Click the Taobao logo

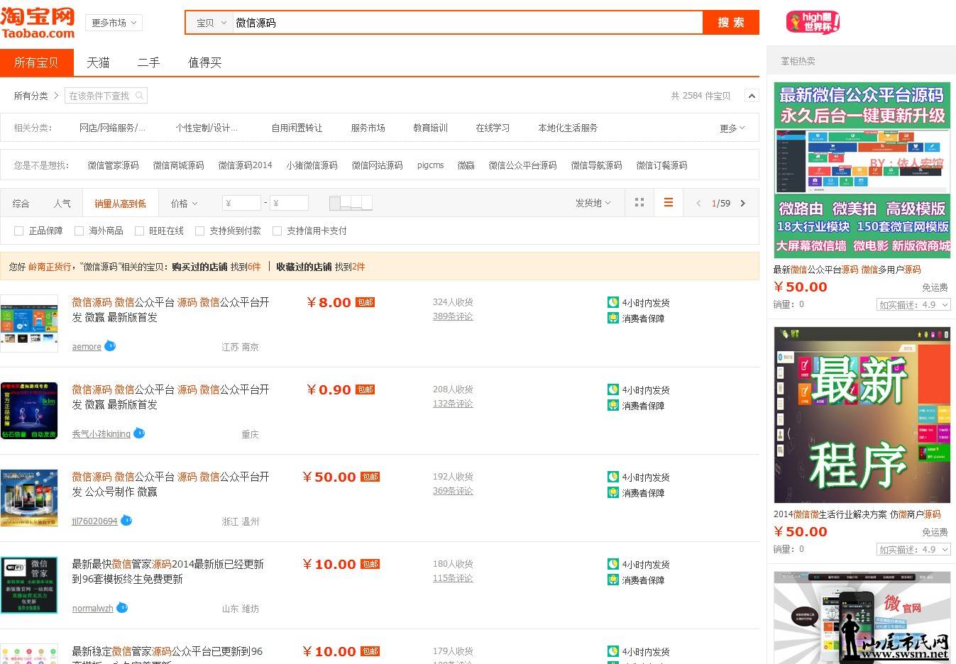click(x=38, y=23)
